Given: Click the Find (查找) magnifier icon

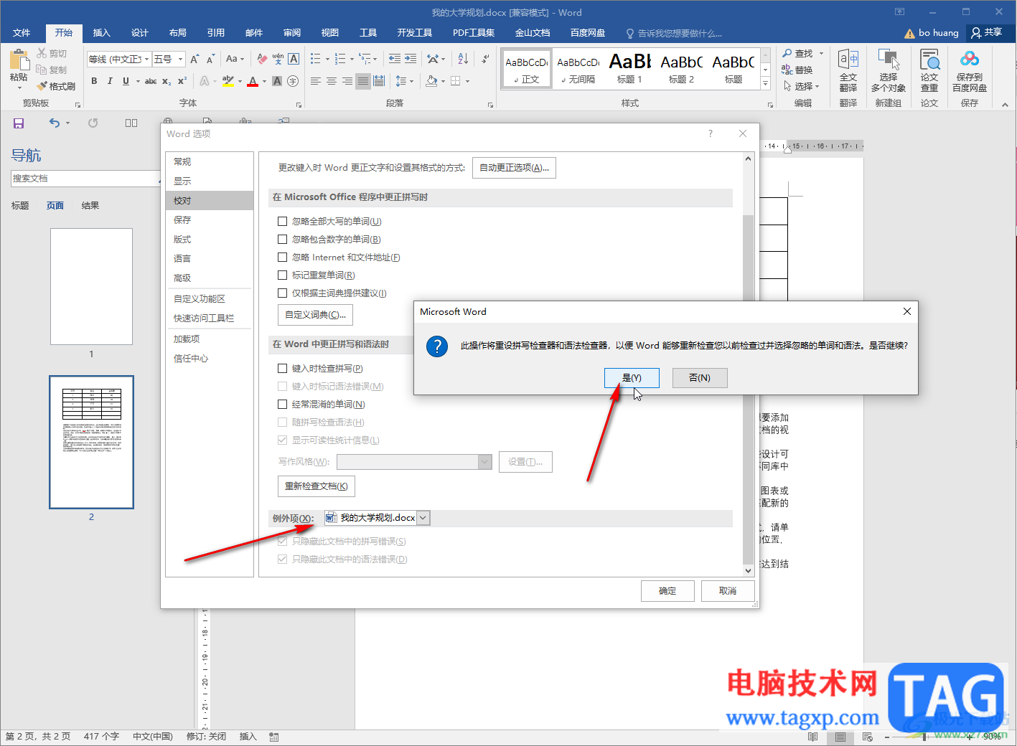Looking at the screenshot, I should coord(787,54).
